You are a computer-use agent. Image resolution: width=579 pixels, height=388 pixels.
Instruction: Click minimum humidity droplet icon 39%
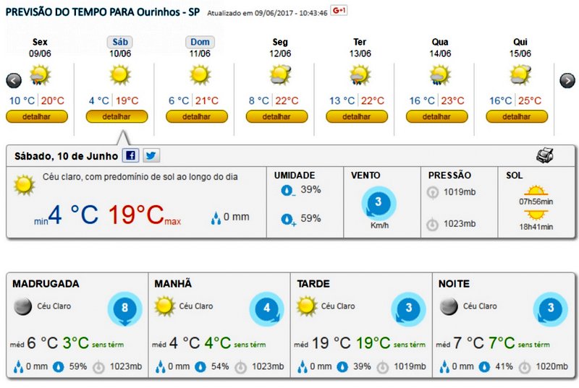click(287, 191)
